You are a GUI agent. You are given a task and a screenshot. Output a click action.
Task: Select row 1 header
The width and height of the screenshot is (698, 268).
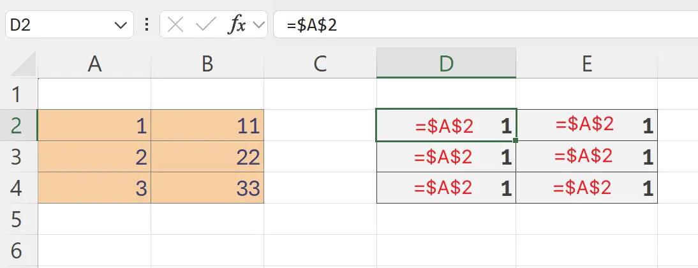pyautogui.click(x=18, y=94)
